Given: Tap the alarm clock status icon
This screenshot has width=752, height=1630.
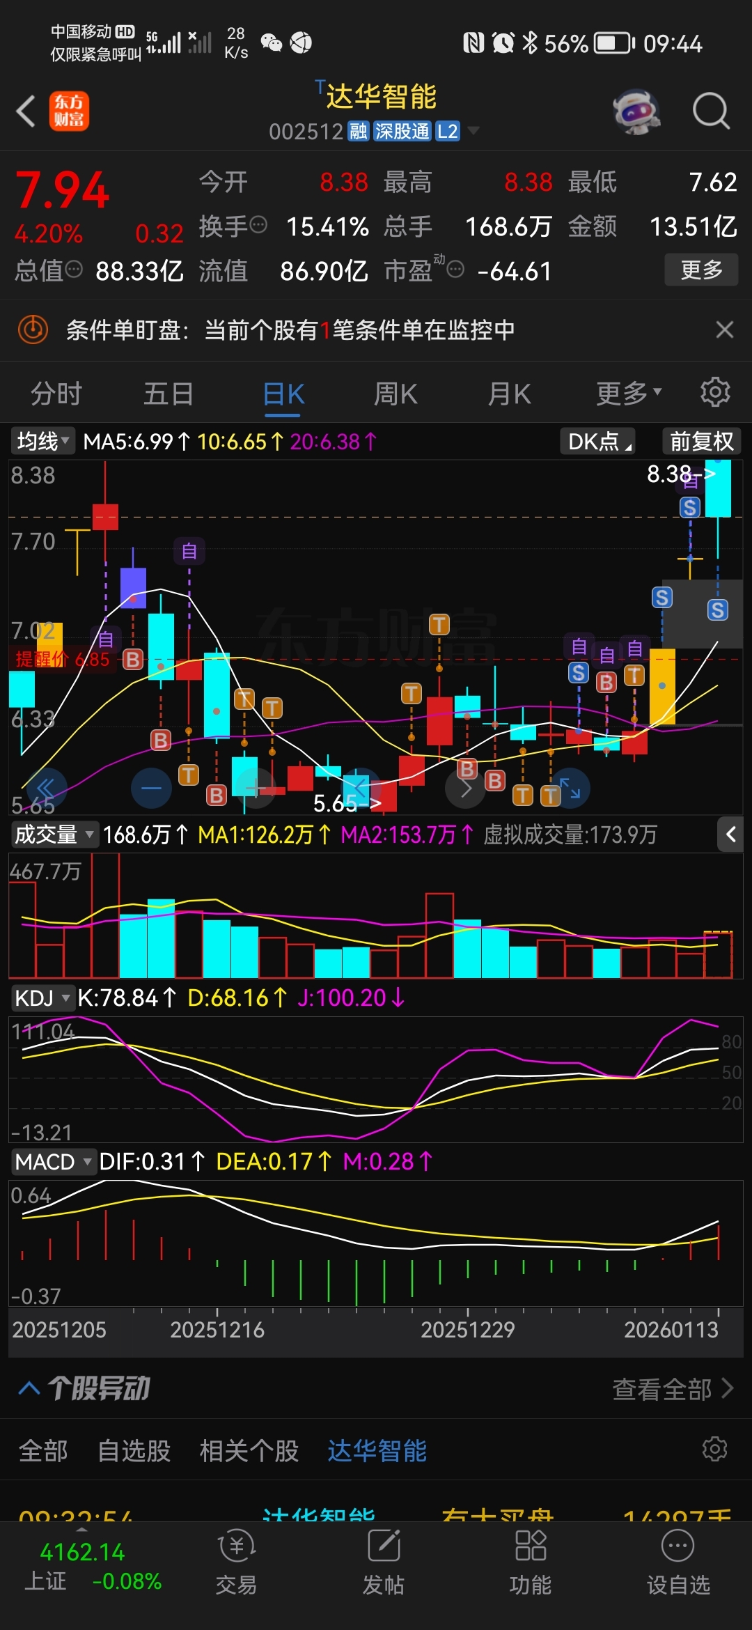Looking at the screenshot, I should click(x=503, y=43).
